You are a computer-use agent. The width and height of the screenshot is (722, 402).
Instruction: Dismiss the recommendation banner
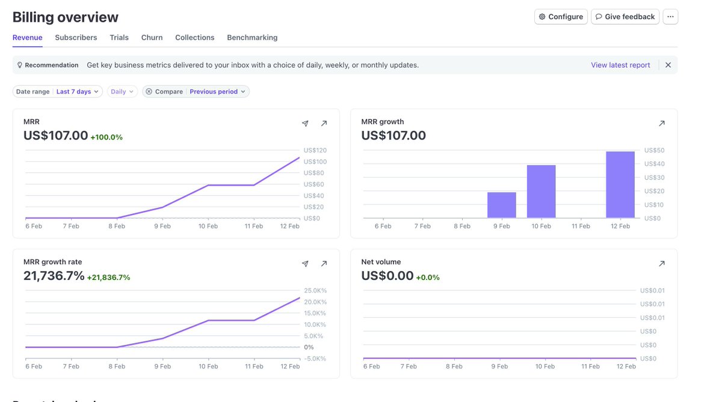[668, 65]
